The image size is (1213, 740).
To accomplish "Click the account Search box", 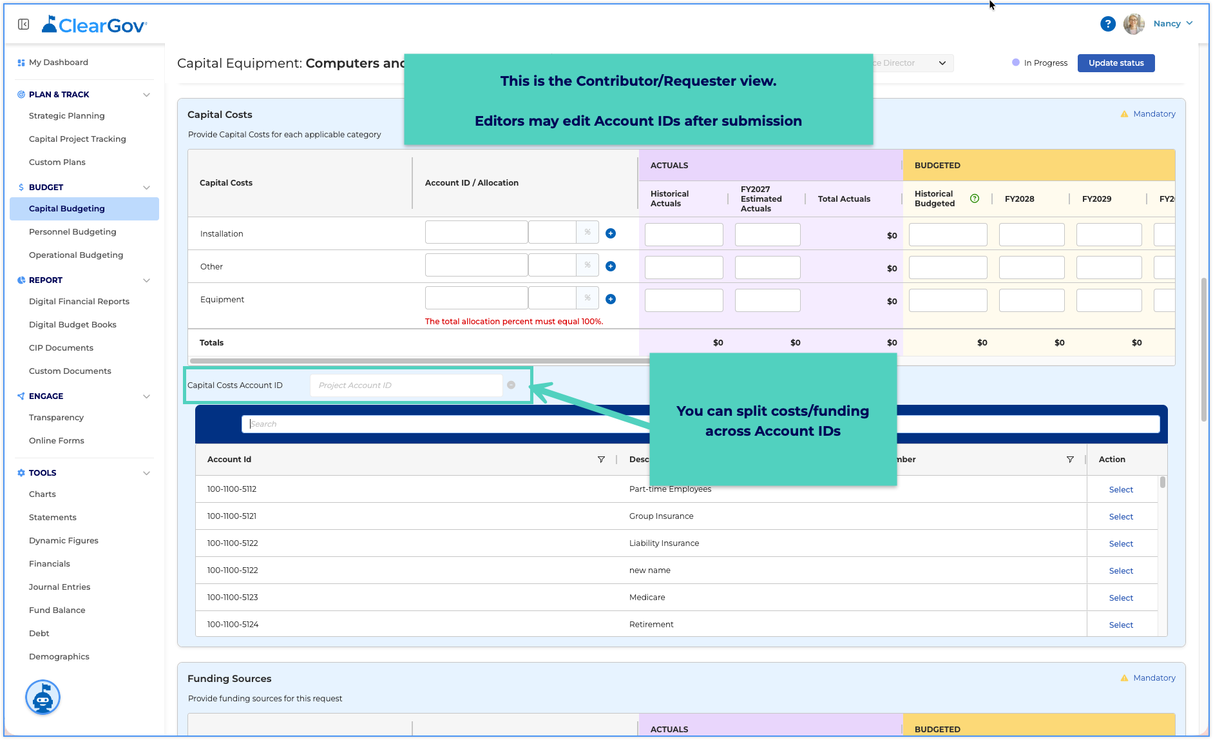I will (701, 424).
